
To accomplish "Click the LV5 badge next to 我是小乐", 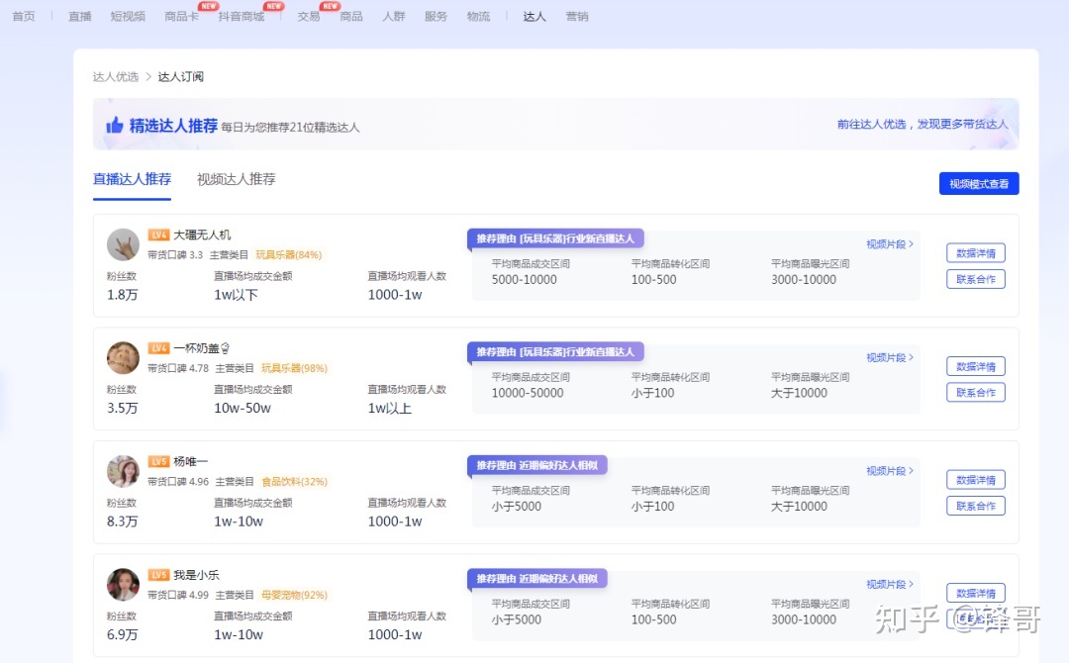I will point(158,575).
